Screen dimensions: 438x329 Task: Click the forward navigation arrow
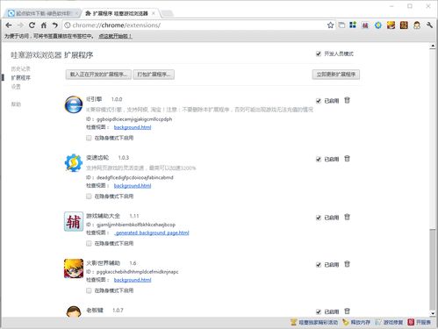[20, 25]
